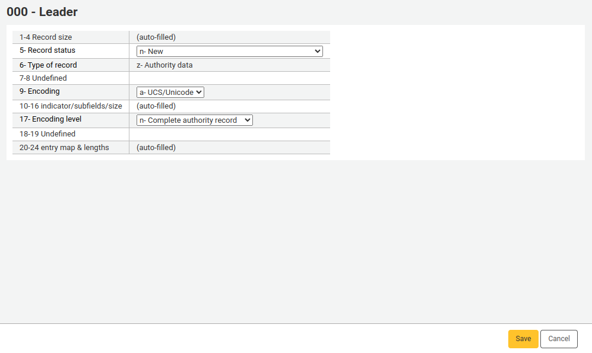Open the Encoding level dropdown

[x=194, y=119]
